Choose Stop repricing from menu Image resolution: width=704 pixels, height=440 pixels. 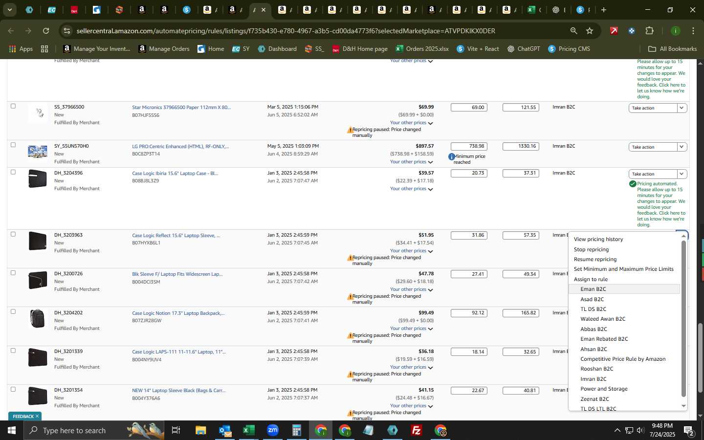[x=591, y=249]
